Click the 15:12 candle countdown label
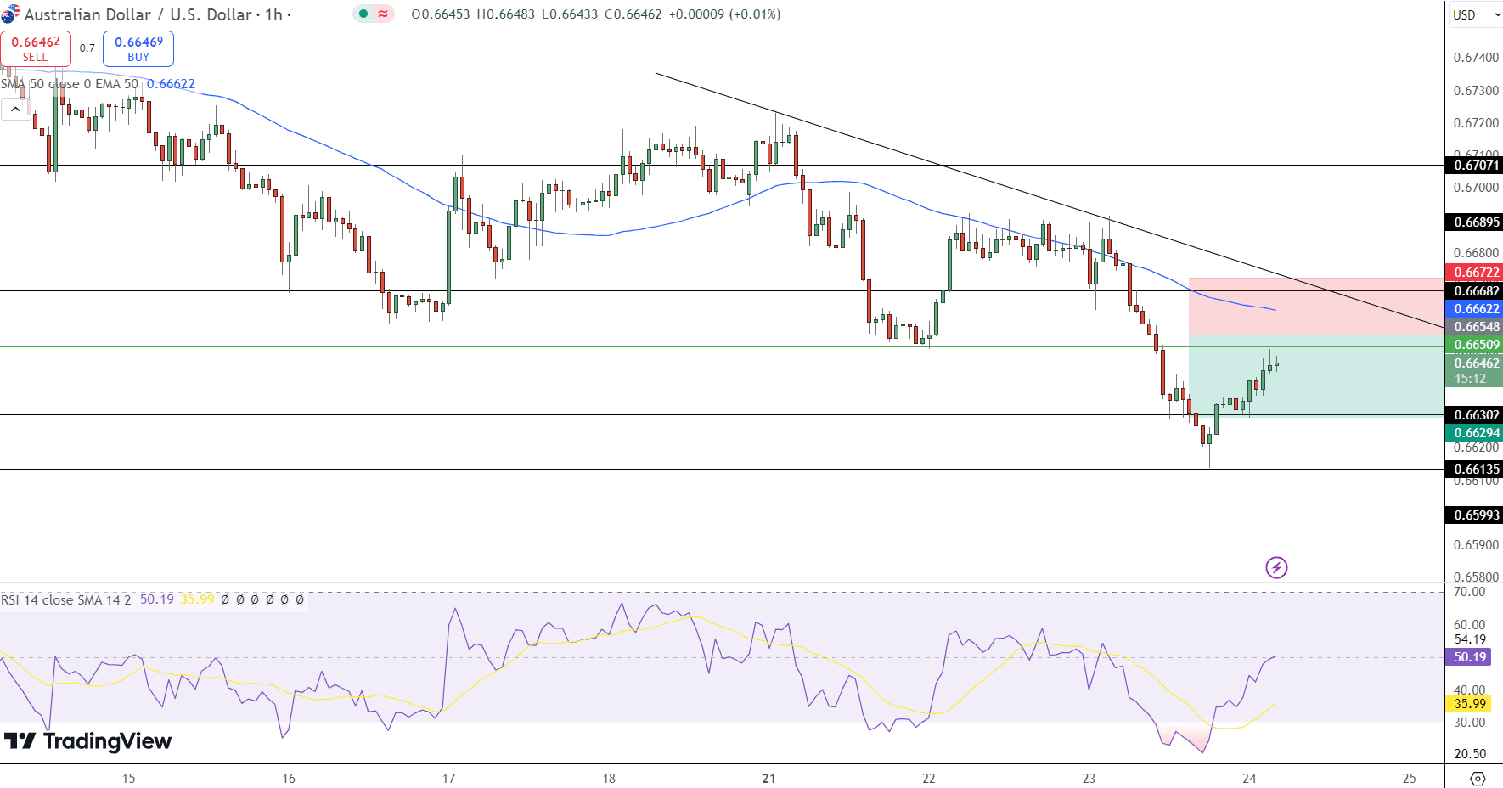The width and height of the screenshot is (1503, 788). point(1471,380)
